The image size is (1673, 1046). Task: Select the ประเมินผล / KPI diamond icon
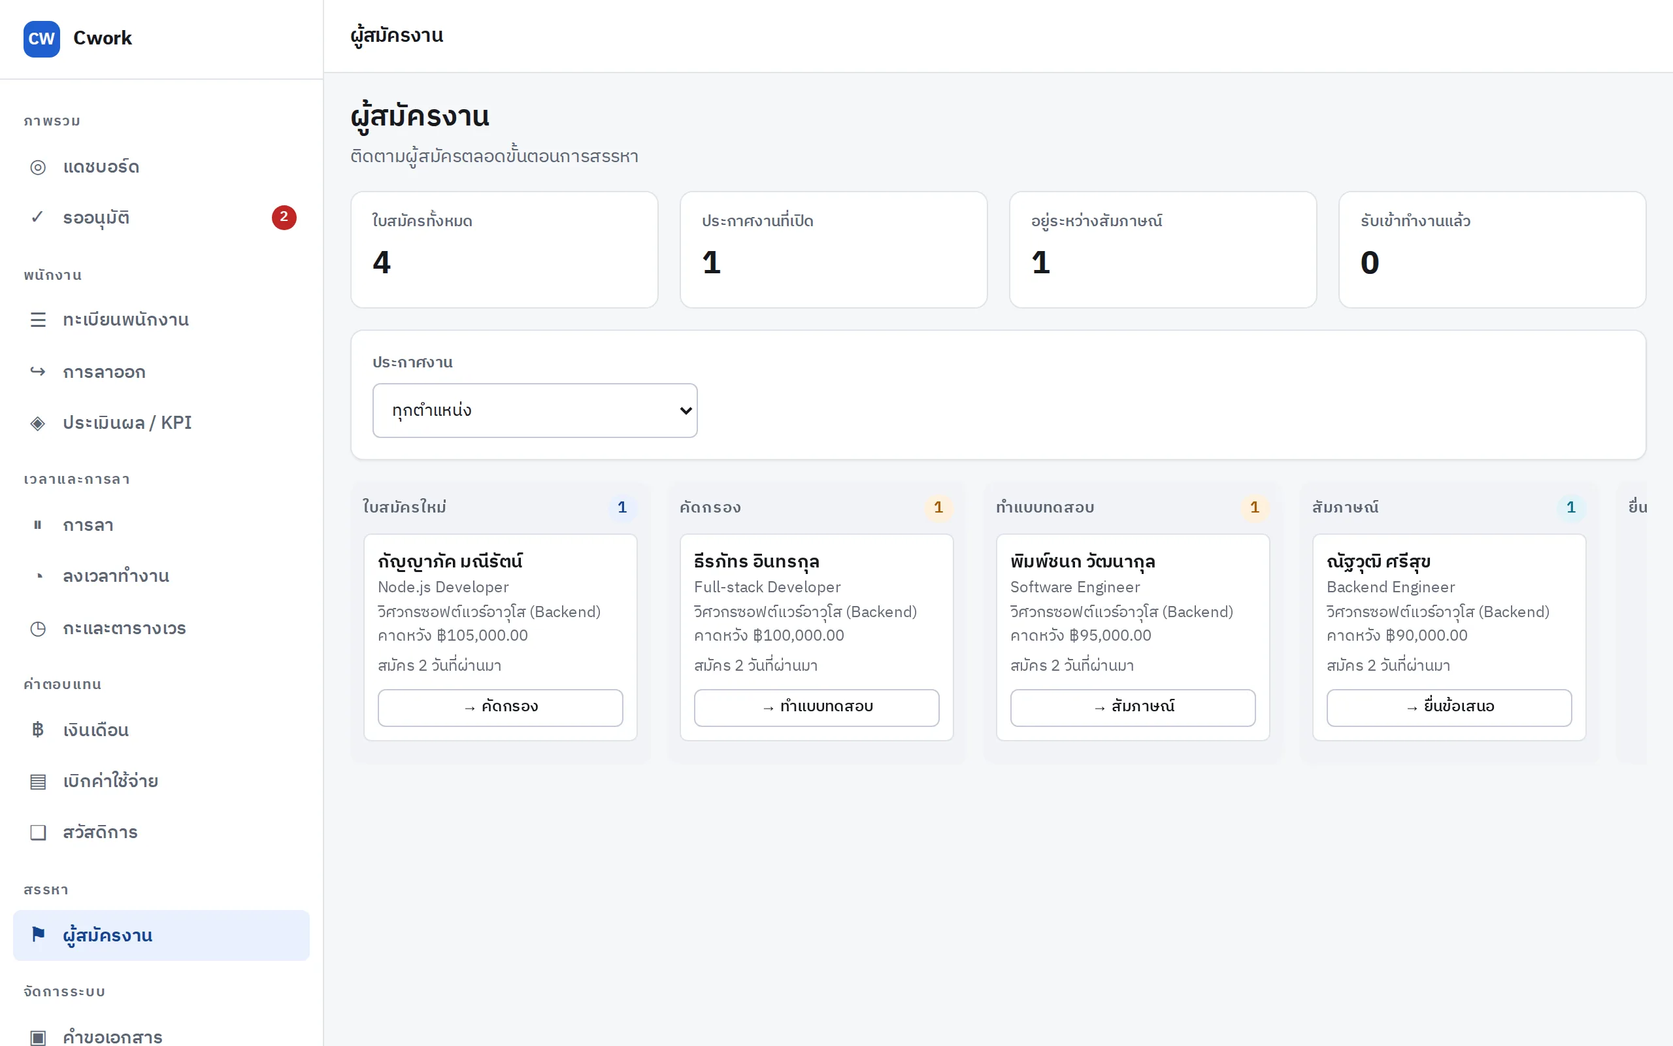point(38,423)
